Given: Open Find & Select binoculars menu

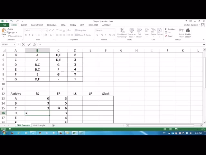Looking at the screenshot, I should 188,33.
